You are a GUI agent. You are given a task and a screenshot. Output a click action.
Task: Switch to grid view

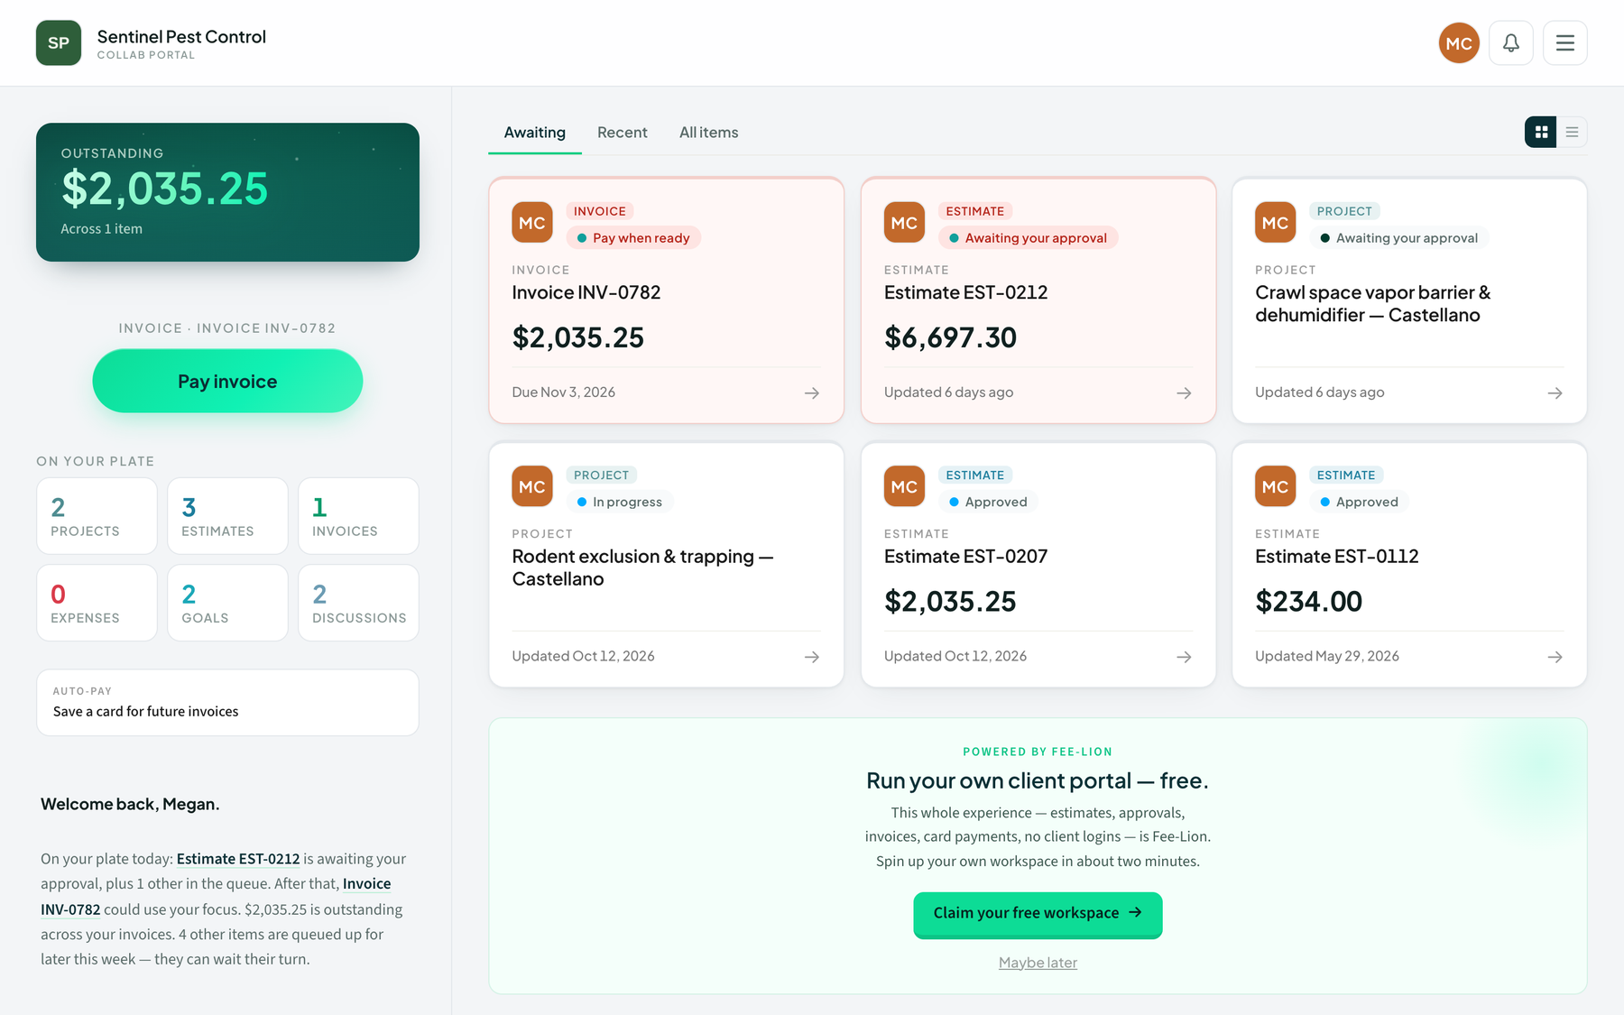(1541, 132)
